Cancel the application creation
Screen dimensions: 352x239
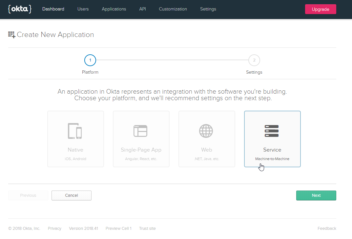[x=72, y=195]
